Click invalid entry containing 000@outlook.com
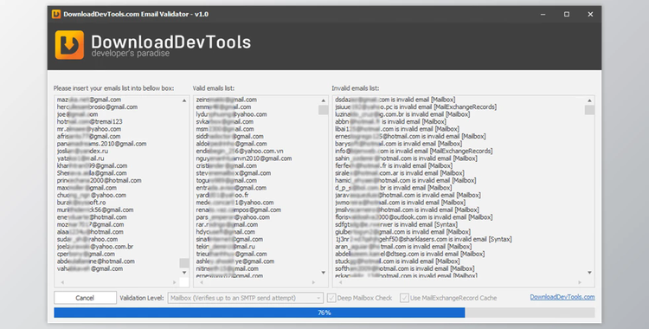Image resolution: width=649 pixels, height=329 pixels. pyautogui.click(x=414, y=217)
